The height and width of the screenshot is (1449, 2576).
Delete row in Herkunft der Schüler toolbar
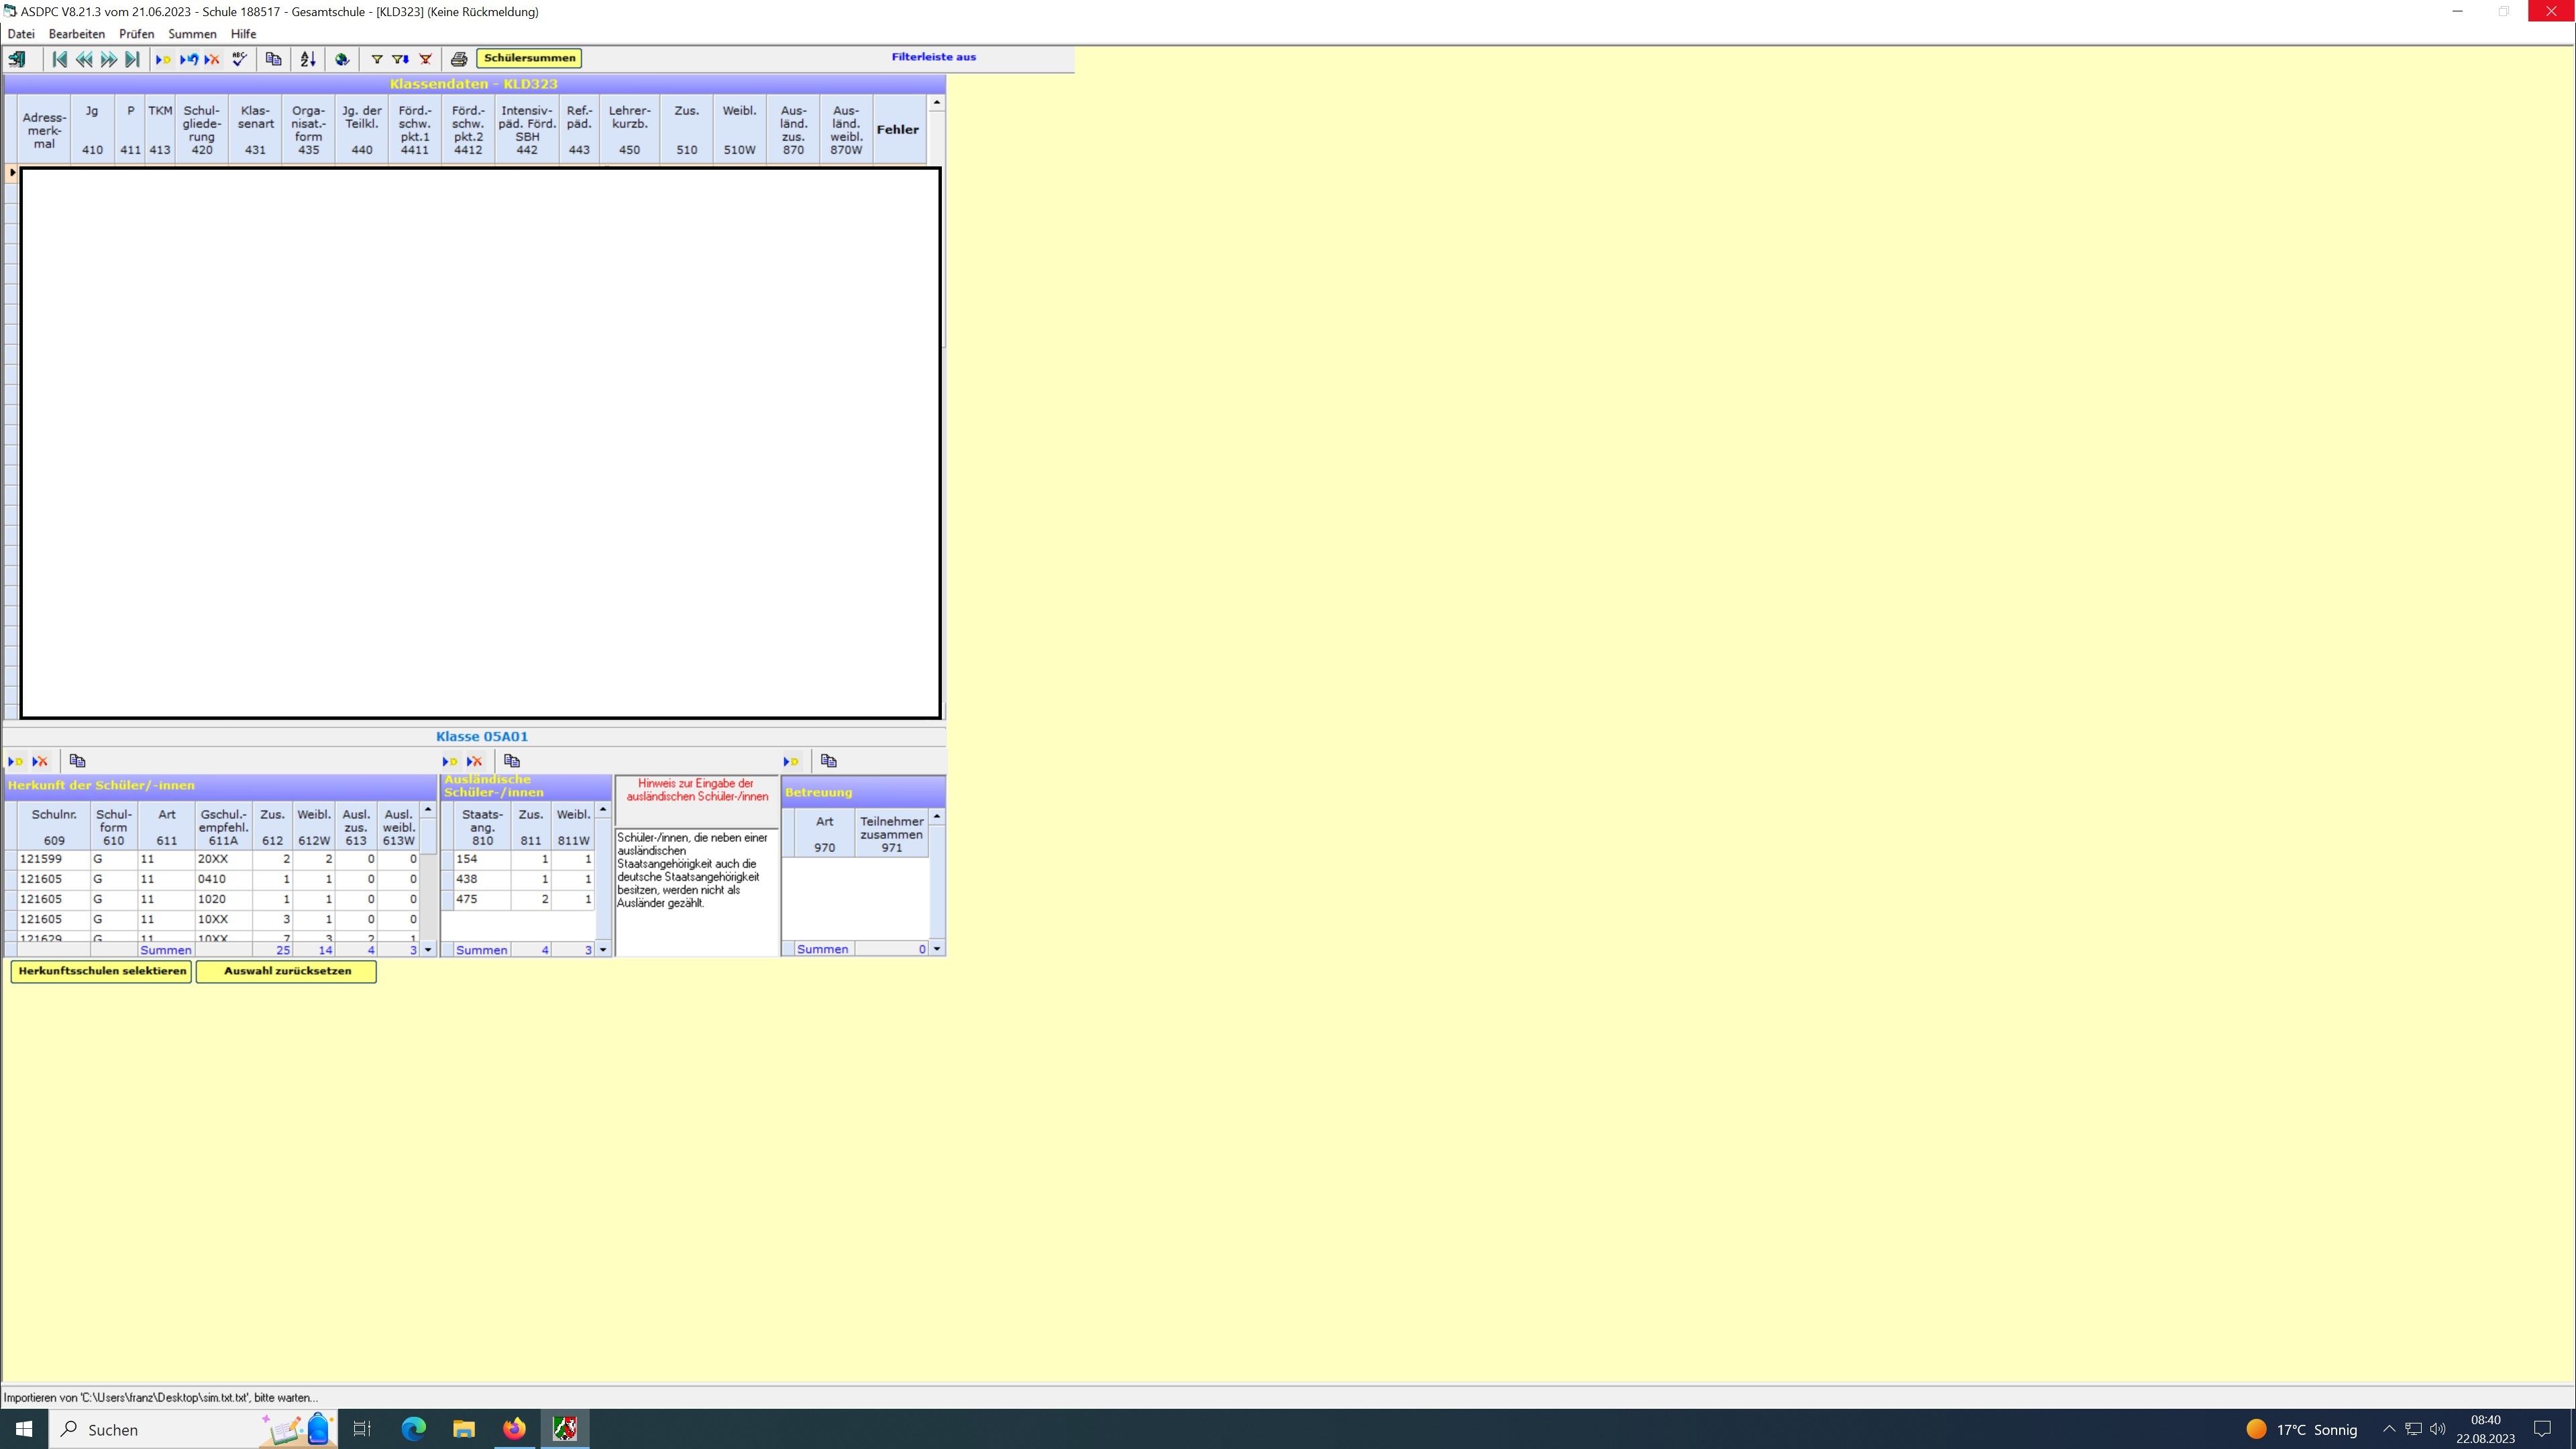click(x=40, y=762)
